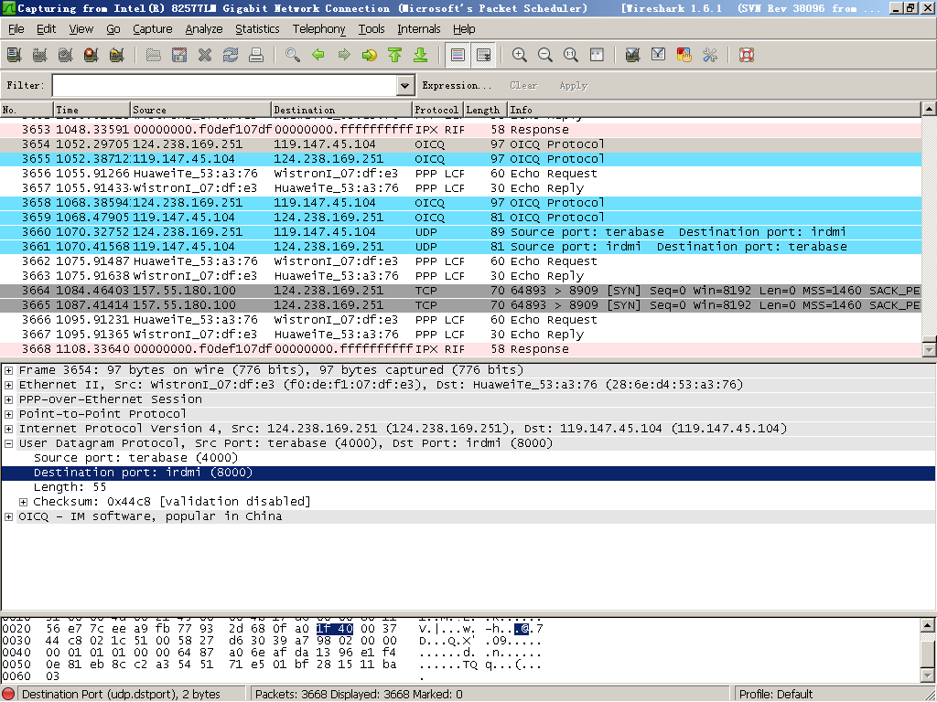Sort by the Source column header

[200, 110]
